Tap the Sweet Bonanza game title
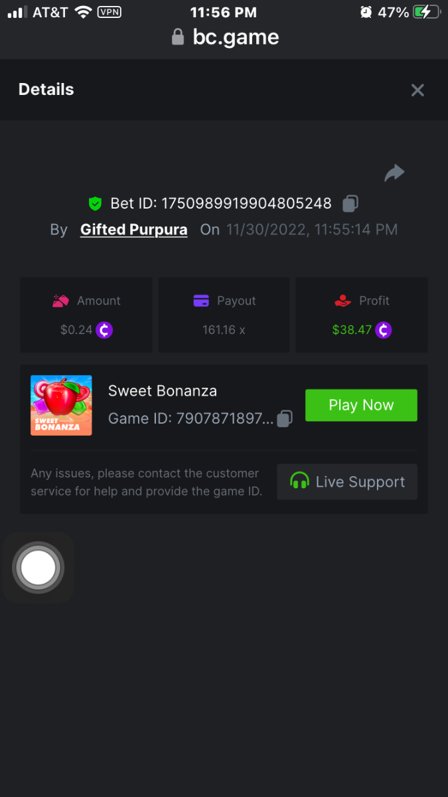448x797 pixels. click(x=163, y=391)
